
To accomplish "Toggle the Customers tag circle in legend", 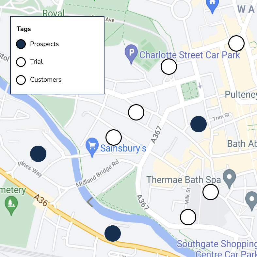I will point(21,80).
